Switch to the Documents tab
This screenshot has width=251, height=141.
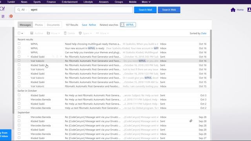coord(53,25)
